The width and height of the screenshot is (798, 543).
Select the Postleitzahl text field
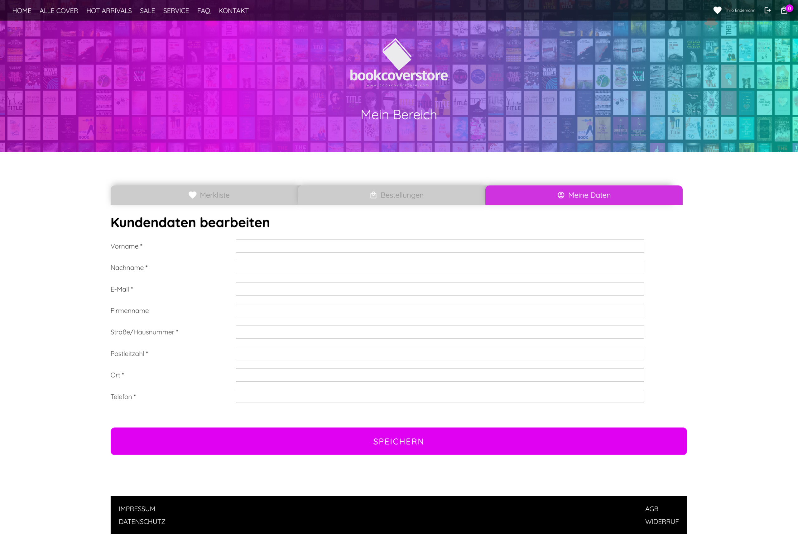click(440, 354)
